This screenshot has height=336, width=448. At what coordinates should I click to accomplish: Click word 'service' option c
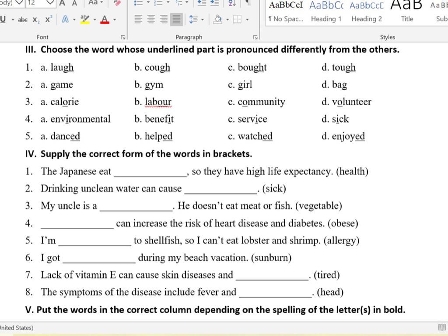[252, 119]
